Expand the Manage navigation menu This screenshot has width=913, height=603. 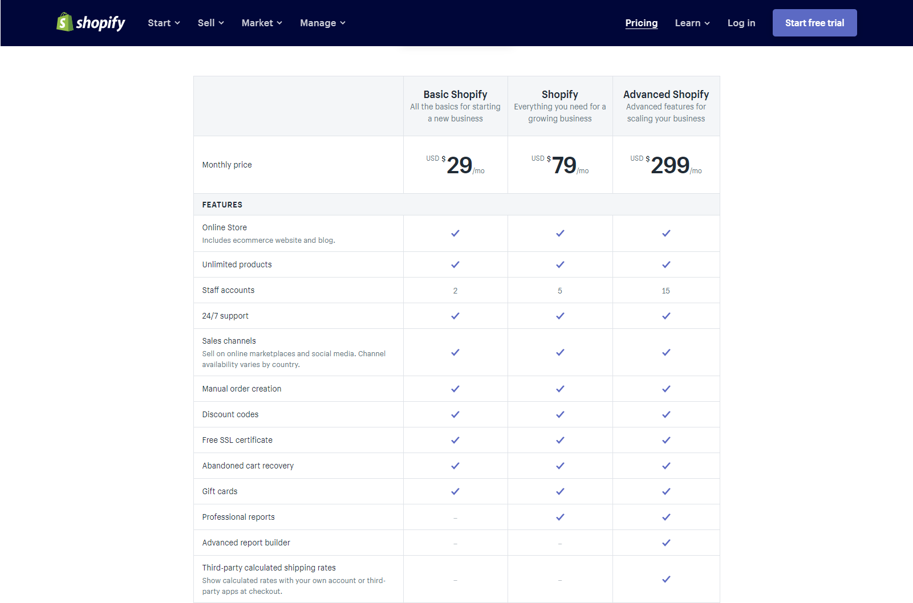323,23
